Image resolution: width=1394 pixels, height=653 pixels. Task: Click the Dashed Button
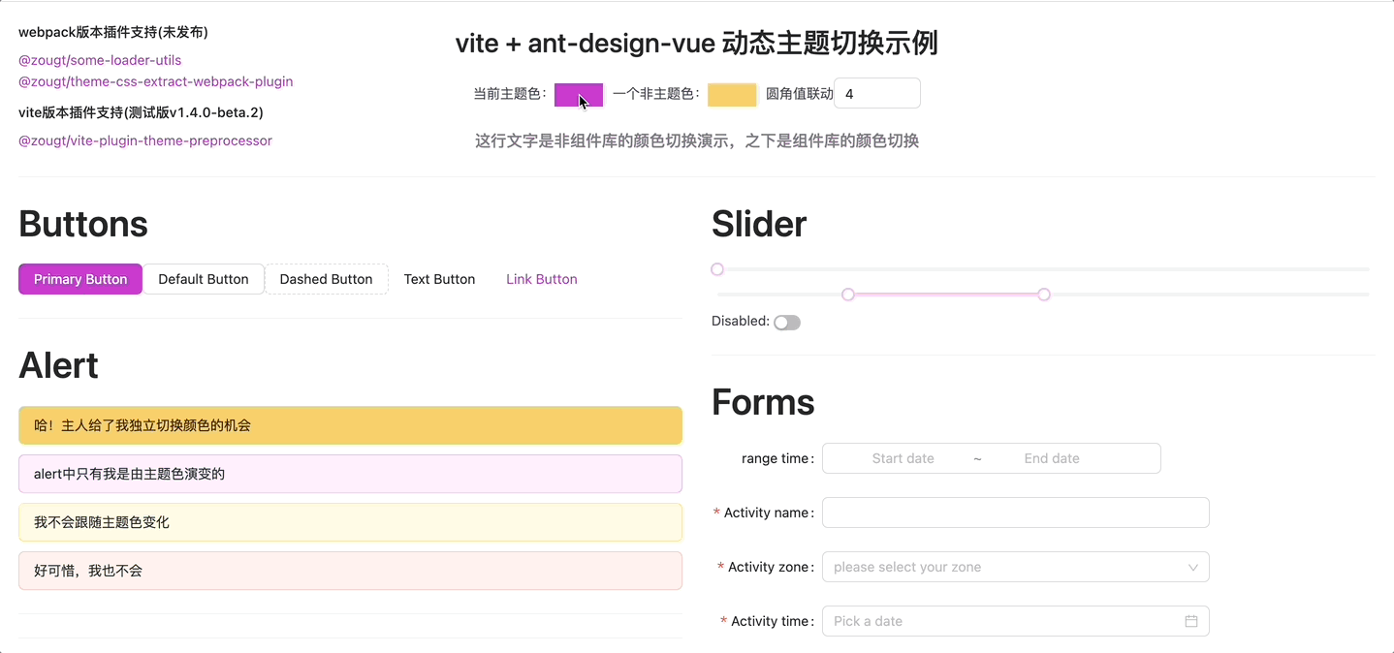tap(327, 279)
